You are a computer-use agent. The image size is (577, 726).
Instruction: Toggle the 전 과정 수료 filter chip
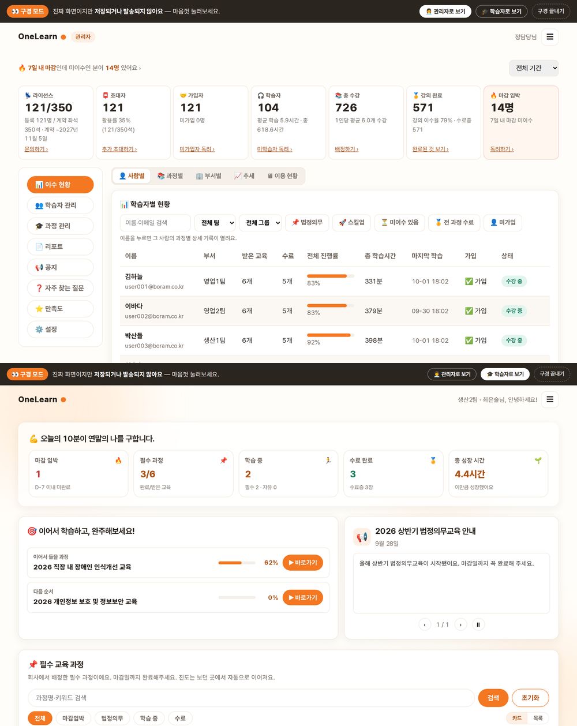pos(454,223)
